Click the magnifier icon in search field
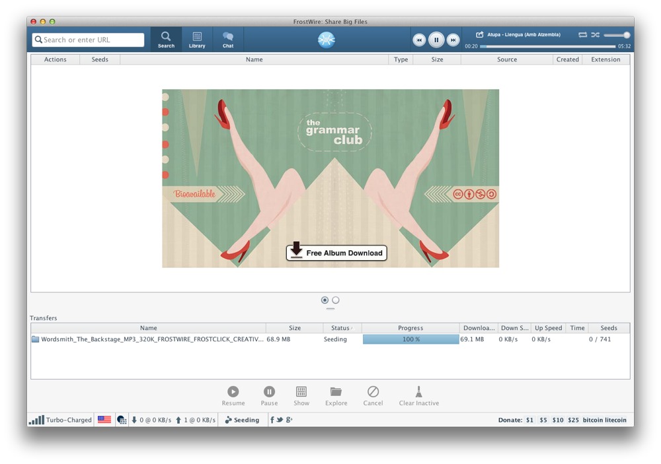This screenshot has width=661, height=464. [38, 40]
